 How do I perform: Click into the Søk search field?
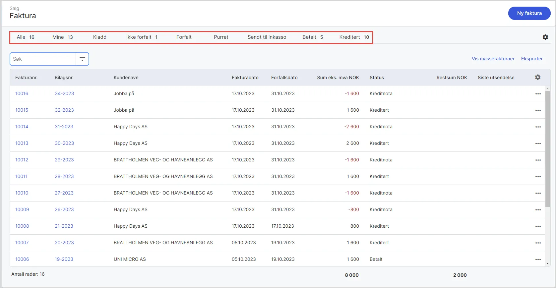[43, 59]
